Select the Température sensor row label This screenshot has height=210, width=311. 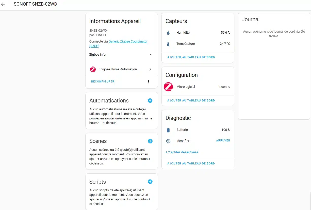point(186,44)
